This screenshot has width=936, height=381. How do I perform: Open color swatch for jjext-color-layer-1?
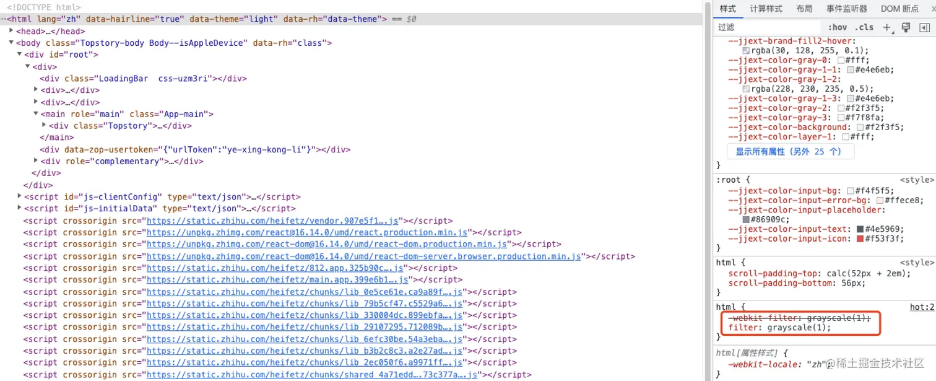(846, 137)
